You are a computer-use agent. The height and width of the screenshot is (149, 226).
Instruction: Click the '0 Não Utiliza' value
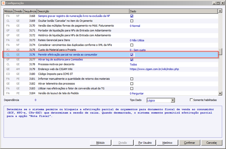137,40
